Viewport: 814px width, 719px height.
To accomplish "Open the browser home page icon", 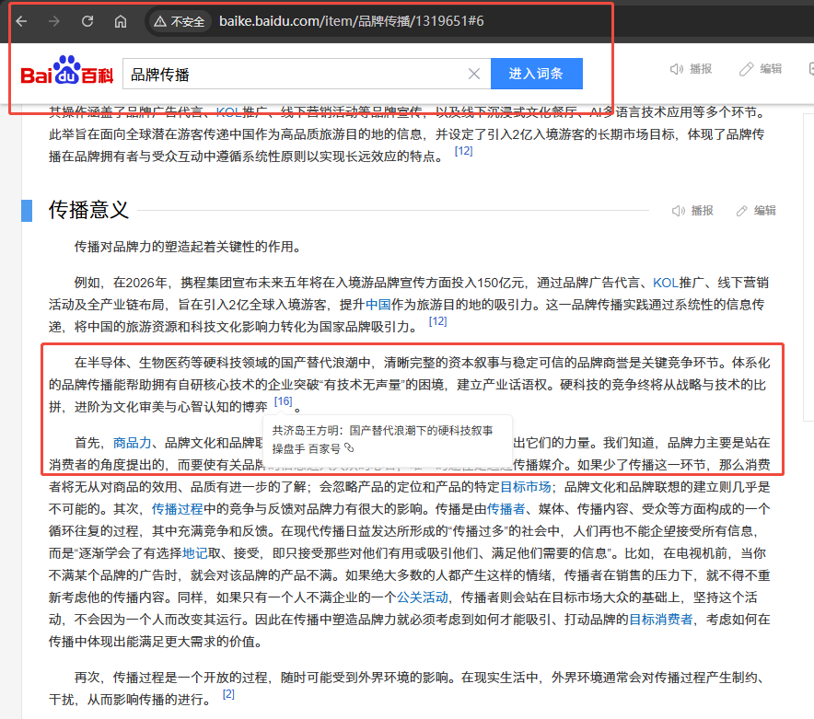I will click(121, 21).
